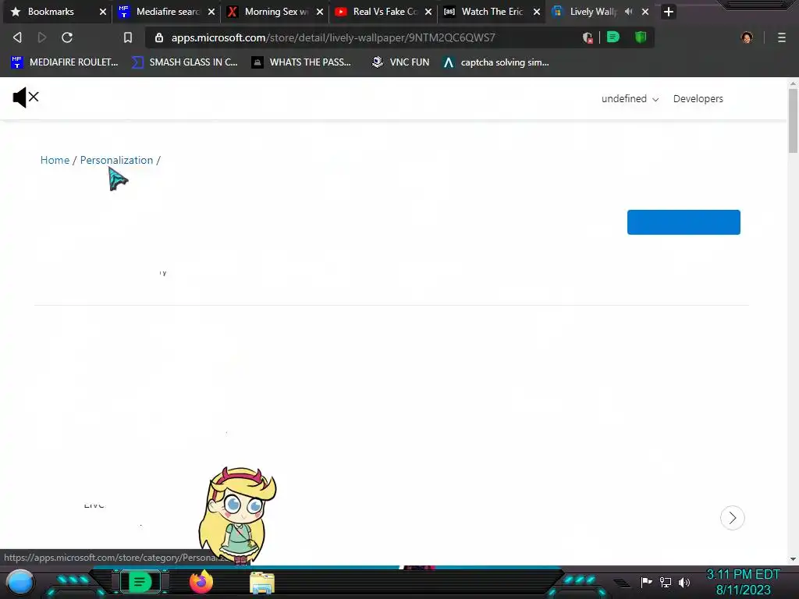799x599 pixels.
Task: Open the green chat app taskbar button
Action: [140, 582]
